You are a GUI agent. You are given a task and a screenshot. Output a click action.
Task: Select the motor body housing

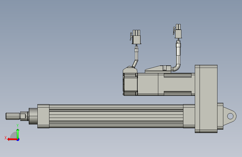pyautogui.click(x=166, y=84)
